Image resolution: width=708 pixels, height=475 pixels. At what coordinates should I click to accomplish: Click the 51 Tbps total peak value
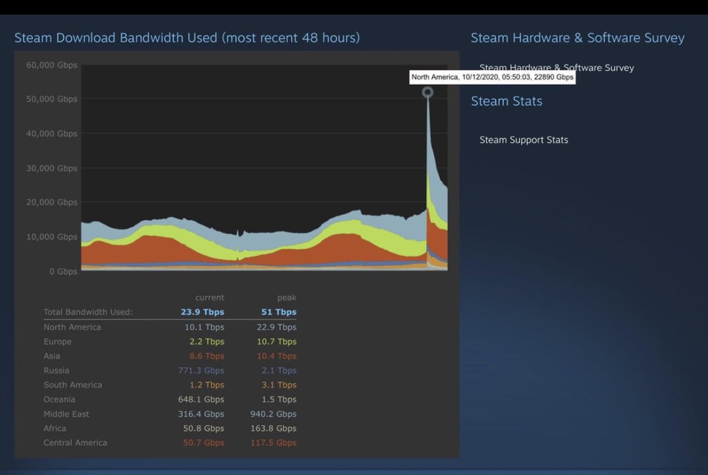pyautogui.click(x=278, y=312)
